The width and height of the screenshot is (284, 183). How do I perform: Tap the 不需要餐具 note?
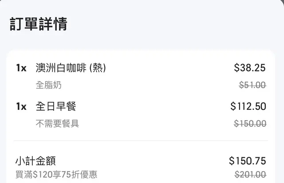pyautogui.click(x=57, y=124)
